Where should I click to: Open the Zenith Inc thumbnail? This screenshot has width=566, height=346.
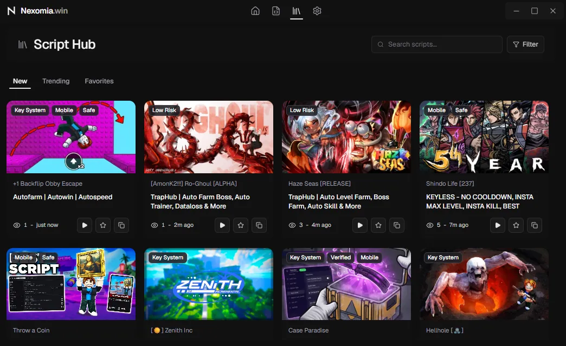(x=209, y=284)
